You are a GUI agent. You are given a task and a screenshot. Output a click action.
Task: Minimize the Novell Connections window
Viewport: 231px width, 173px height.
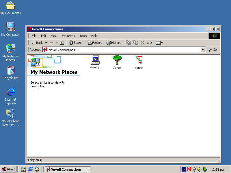click(208, 29)
